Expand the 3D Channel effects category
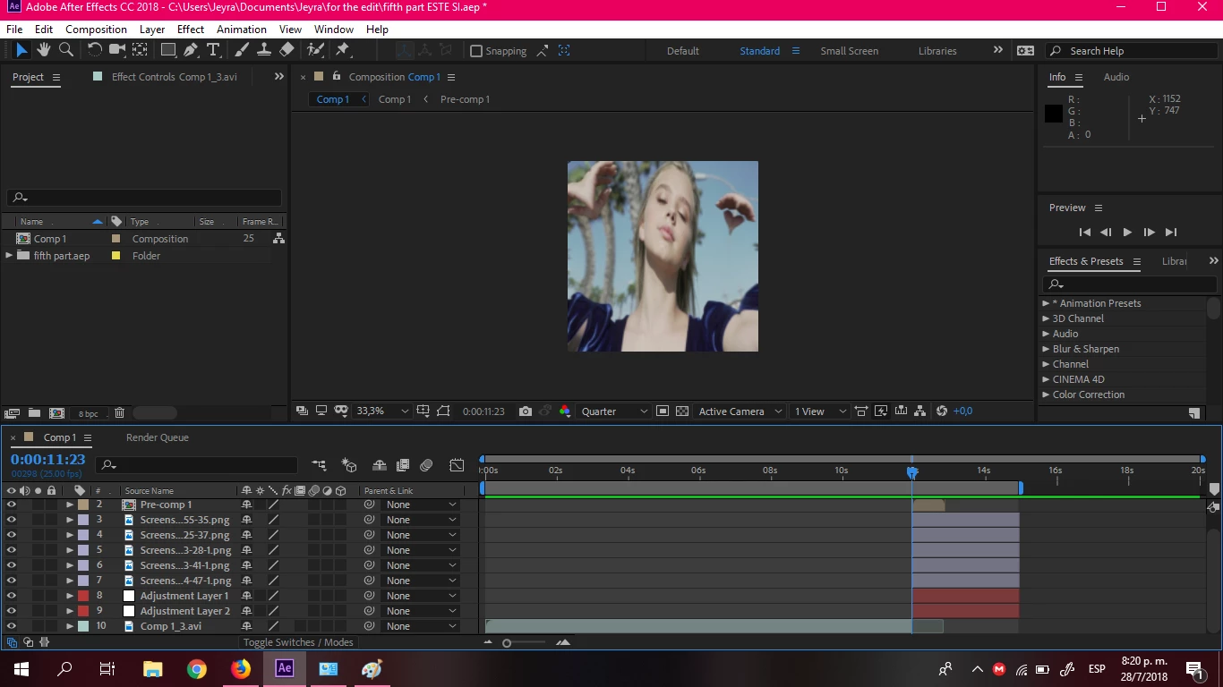This screenshot has width=1223, height=687. (1046, 318)
